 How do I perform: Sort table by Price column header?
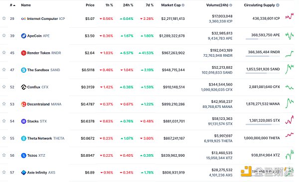pos(90,5)
